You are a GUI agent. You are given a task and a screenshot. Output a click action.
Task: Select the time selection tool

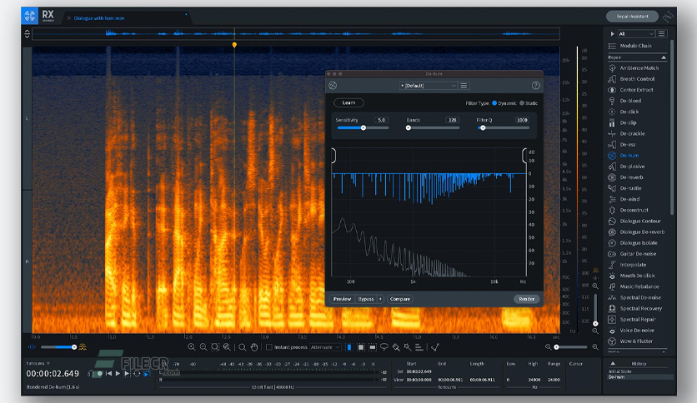point(349,347)
